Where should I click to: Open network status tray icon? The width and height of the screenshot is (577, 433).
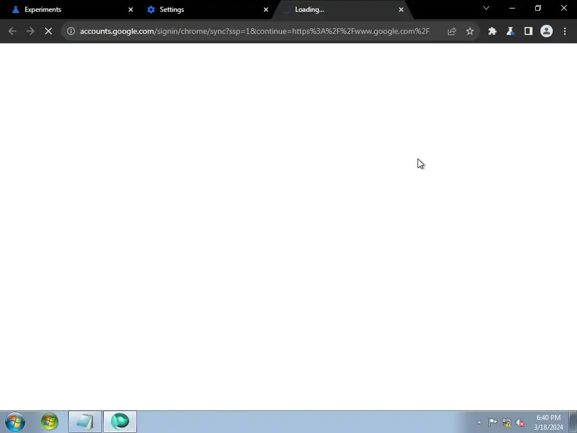(x=507, y=422)
